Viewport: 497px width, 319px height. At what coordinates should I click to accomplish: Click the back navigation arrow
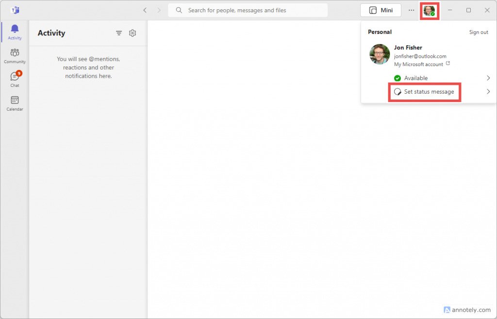(144, 10)
